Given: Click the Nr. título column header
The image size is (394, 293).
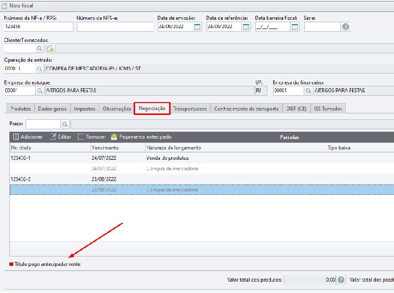Looking at the screenshot, I should click(x=50, y=148).
